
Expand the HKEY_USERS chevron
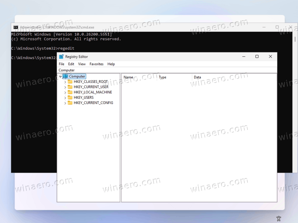coord(65,98)
